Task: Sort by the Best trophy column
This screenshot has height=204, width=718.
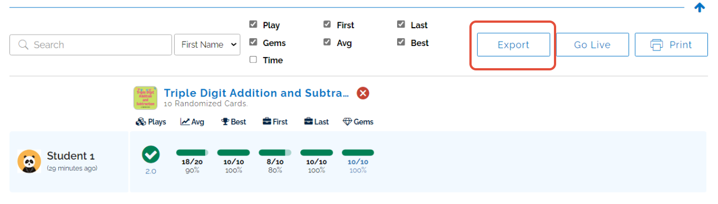Action: point(234,122)
